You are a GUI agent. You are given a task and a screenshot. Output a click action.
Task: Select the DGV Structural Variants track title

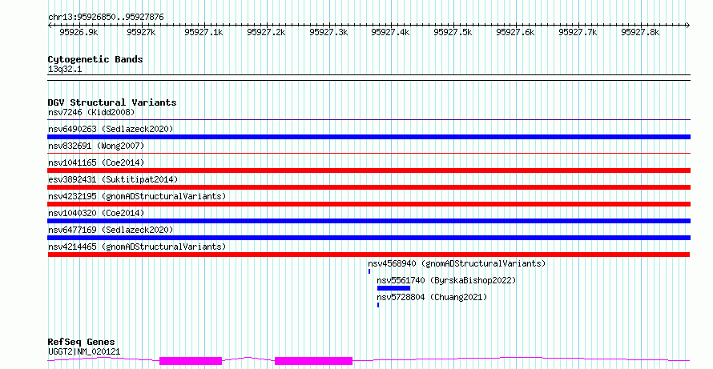(112, 102)
